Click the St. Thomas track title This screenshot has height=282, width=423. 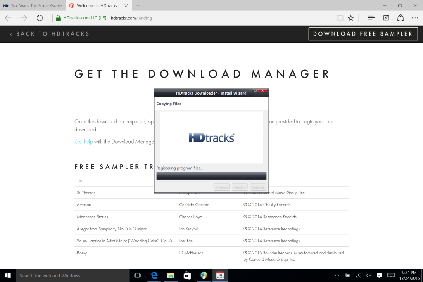pos(86,192)
